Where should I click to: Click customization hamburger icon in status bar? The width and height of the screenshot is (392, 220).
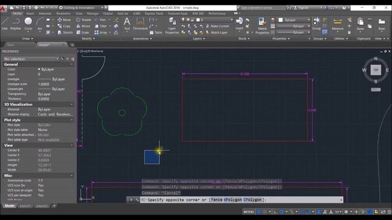coord(390,212)
